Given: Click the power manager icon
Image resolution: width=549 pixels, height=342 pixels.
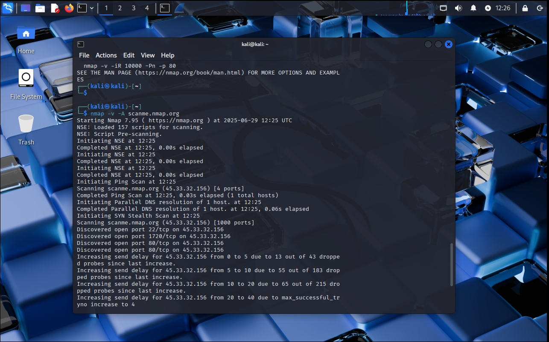Looking at the screenshot, I should click(x=488, y=8).
